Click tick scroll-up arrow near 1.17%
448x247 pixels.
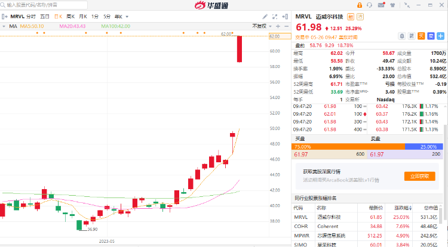445,106
